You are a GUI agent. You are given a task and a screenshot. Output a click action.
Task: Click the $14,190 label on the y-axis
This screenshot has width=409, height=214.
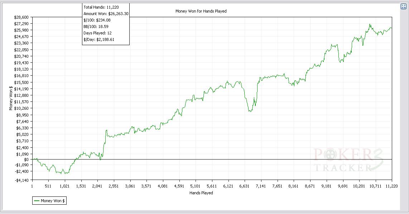tap(21, 89)
